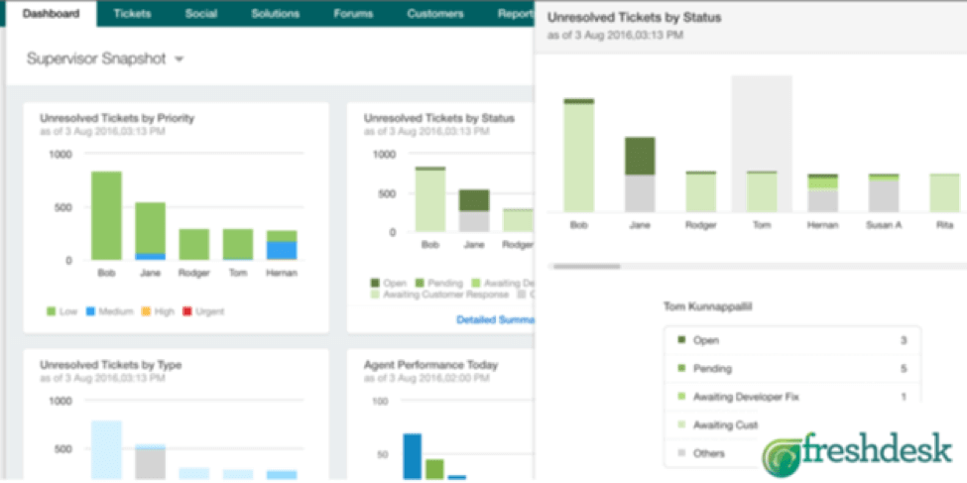Screen dimensions: 967x483
Task: Open the Forums tab
Action: click(x=352, y=14)
